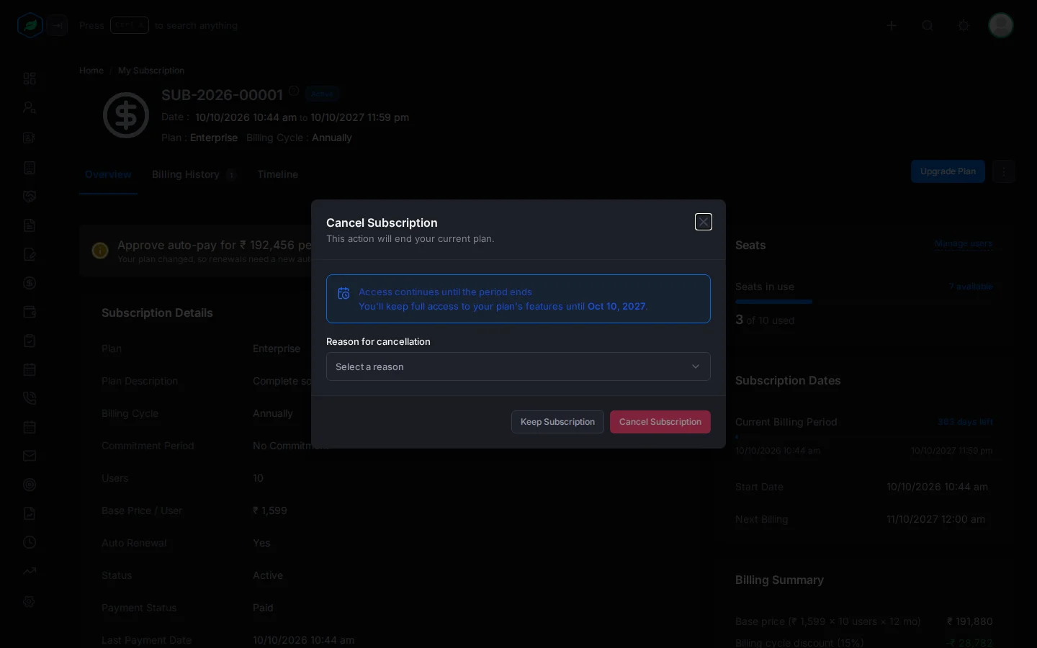Image resolution: width=1037 pixels, height=648 pixels.
Task: Open the dashboard grid icon in sidebar
Action: (30, 78)
